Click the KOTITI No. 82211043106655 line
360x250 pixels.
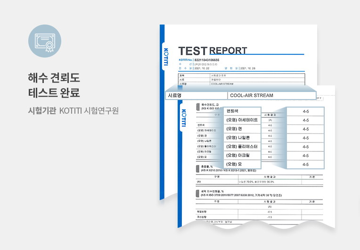pyautogui.click(x=199, y=60)
